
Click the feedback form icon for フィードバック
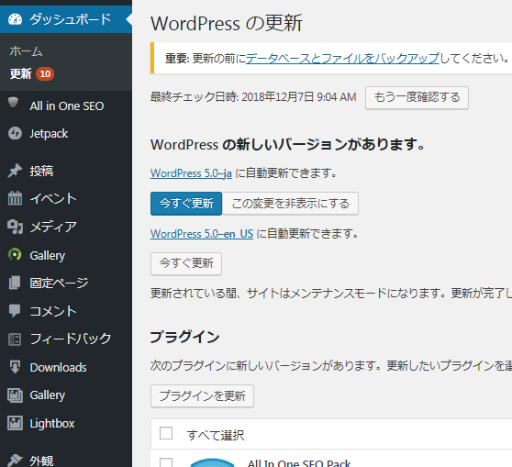15,339
